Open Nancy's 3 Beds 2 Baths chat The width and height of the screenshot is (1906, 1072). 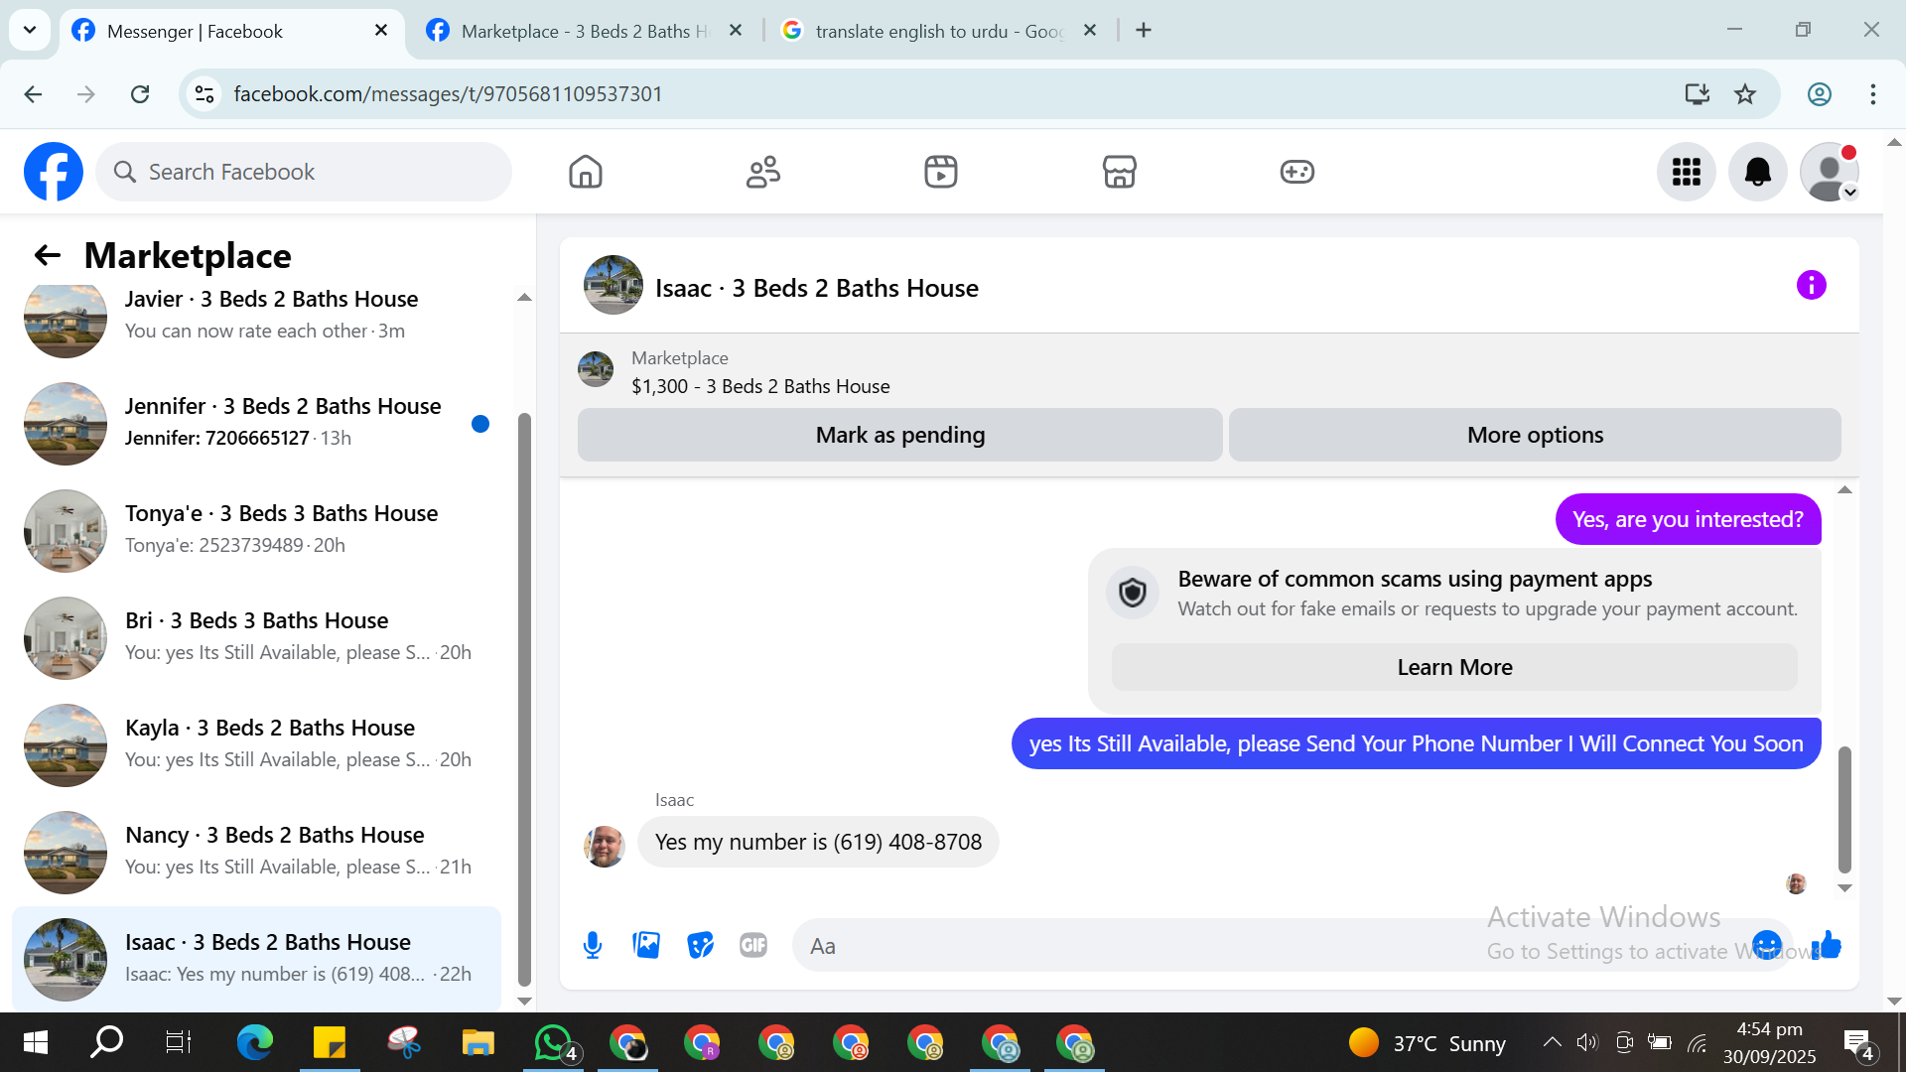[258, 853]
